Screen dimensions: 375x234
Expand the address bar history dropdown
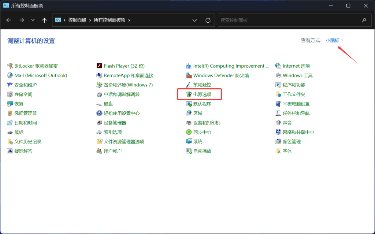tap(194, 21)
